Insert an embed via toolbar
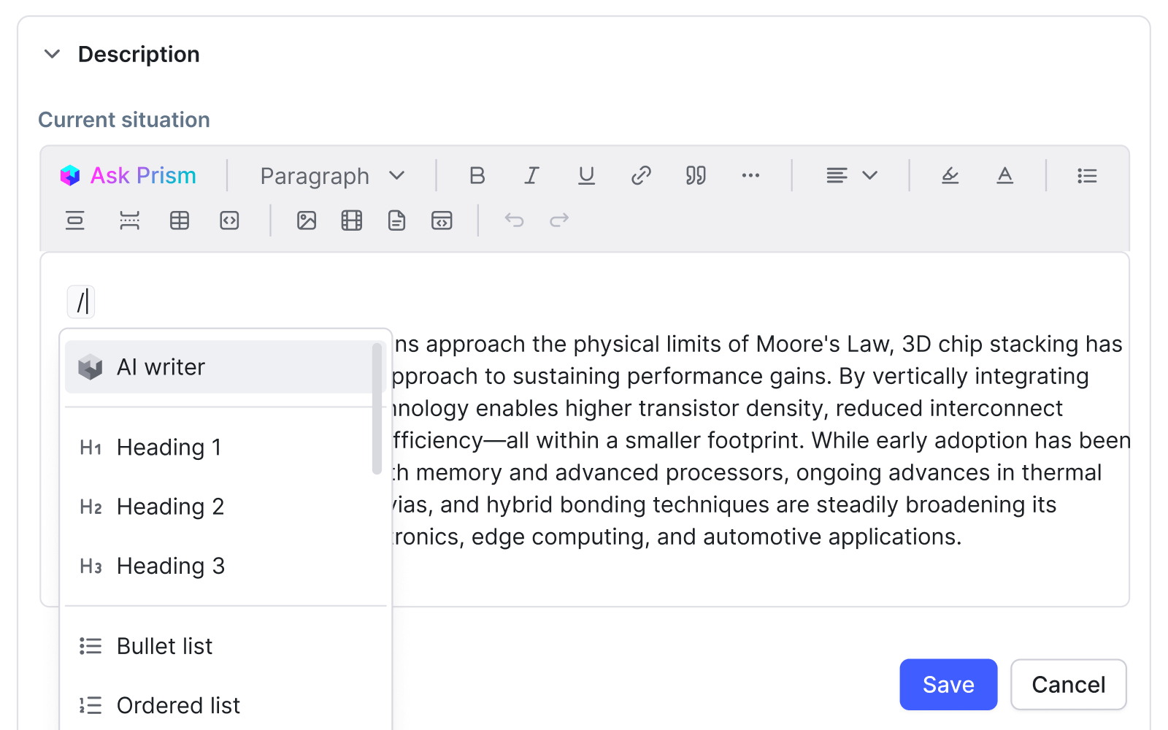 [x=442, y=220]
